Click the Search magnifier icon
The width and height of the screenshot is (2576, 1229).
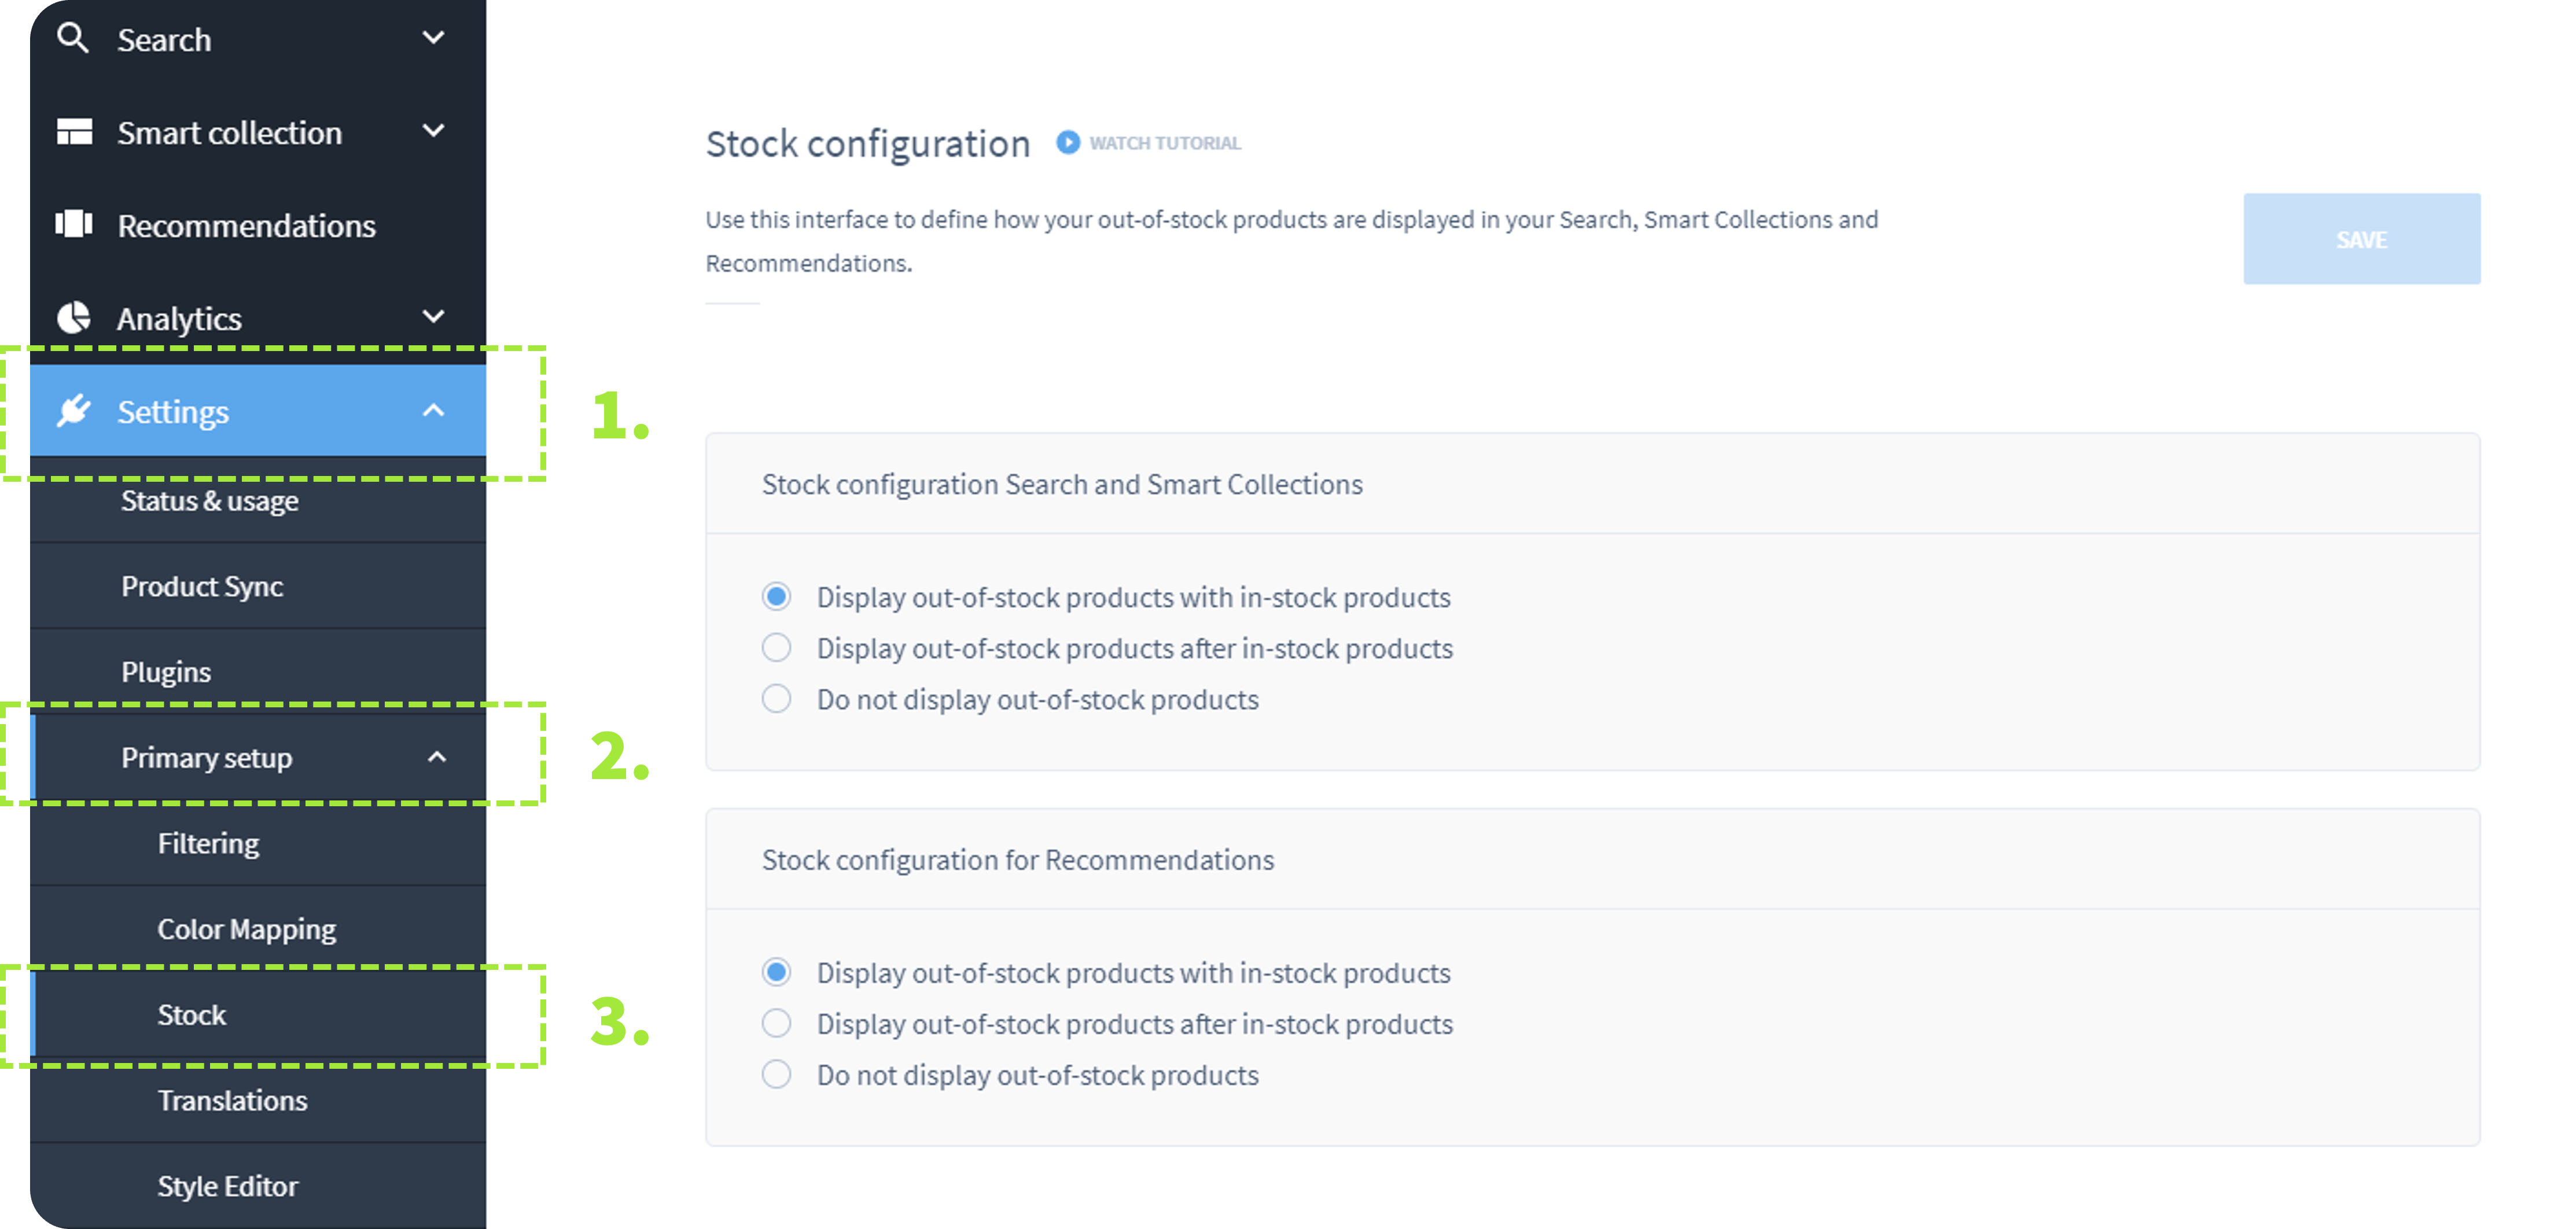pyautogui.click(x=72, y=39)
